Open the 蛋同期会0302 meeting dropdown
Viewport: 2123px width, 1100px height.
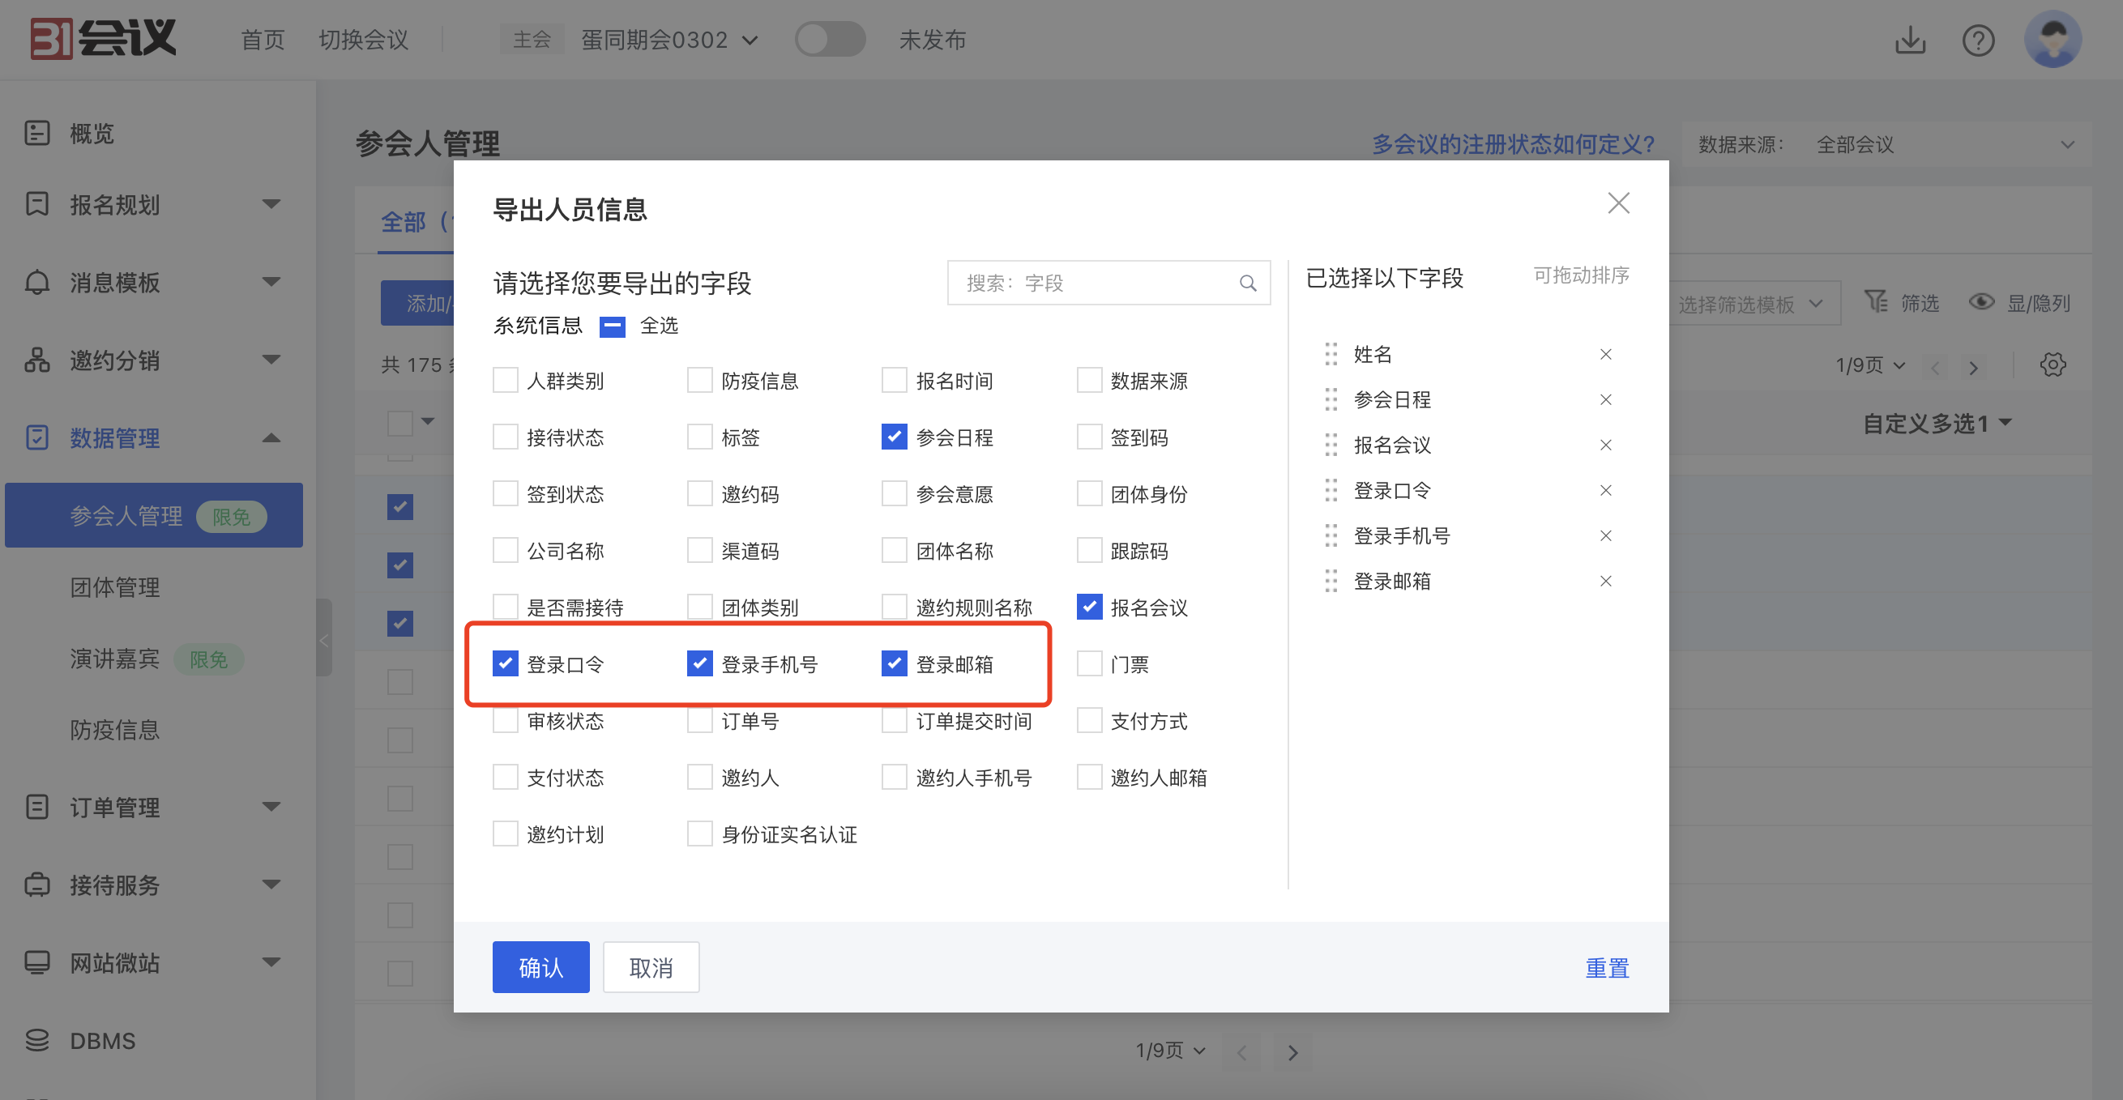669,40
